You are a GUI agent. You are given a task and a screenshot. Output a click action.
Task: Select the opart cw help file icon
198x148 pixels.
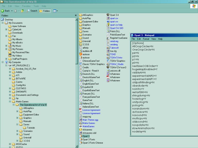(x=108, y=25)
